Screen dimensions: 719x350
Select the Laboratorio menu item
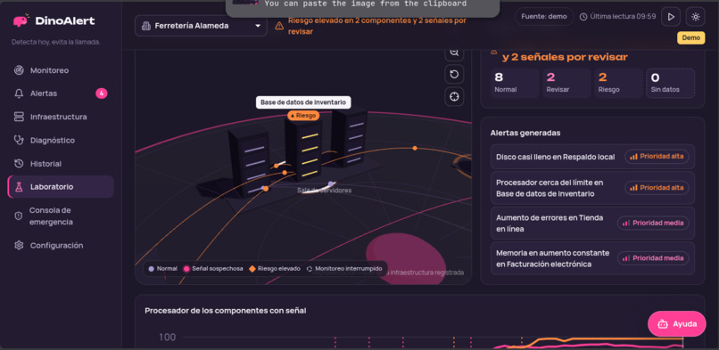61,187
